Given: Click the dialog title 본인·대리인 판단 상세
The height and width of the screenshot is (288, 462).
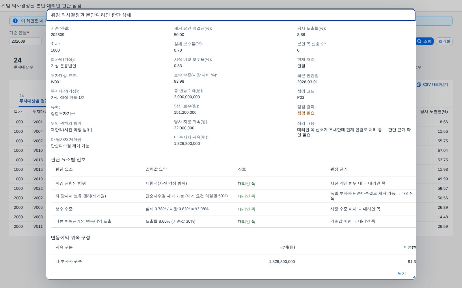Looking at the screenshot, I should pyautogui.click(x=91, y=15).
